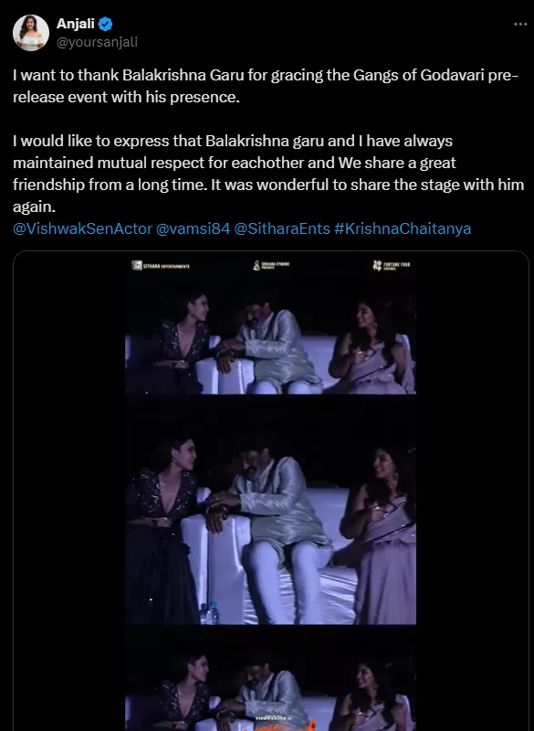Image resolution: width=534 pixels, height=731 pixels.
Task: Open the @SitharaEnts mention
Action: coord(282,228)
